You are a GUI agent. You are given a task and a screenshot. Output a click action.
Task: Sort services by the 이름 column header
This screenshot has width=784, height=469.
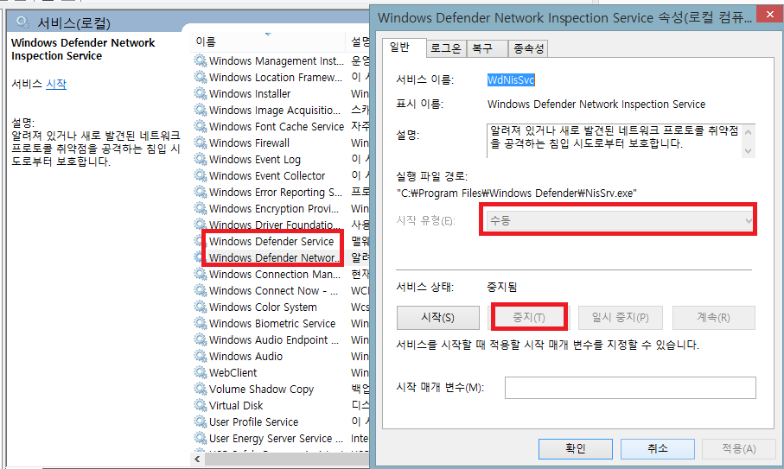(268, 42)
